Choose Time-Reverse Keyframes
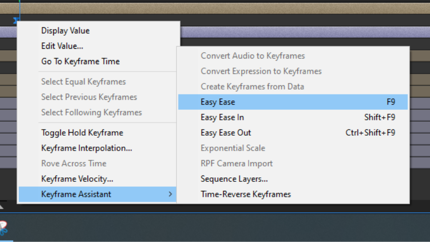 pos(246,194)
